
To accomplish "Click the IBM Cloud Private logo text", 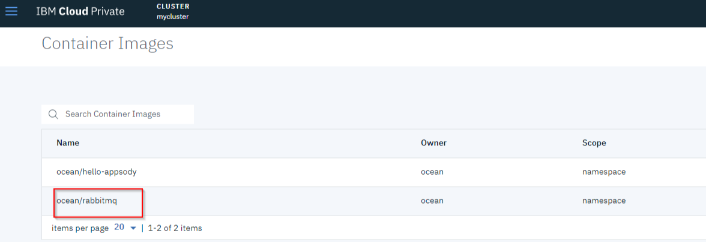I will 80,11.
